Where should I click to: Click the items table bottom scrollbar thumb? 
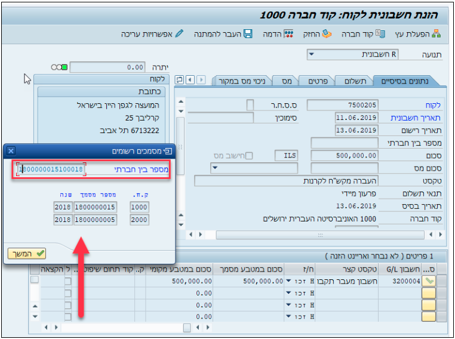(187, 328)
